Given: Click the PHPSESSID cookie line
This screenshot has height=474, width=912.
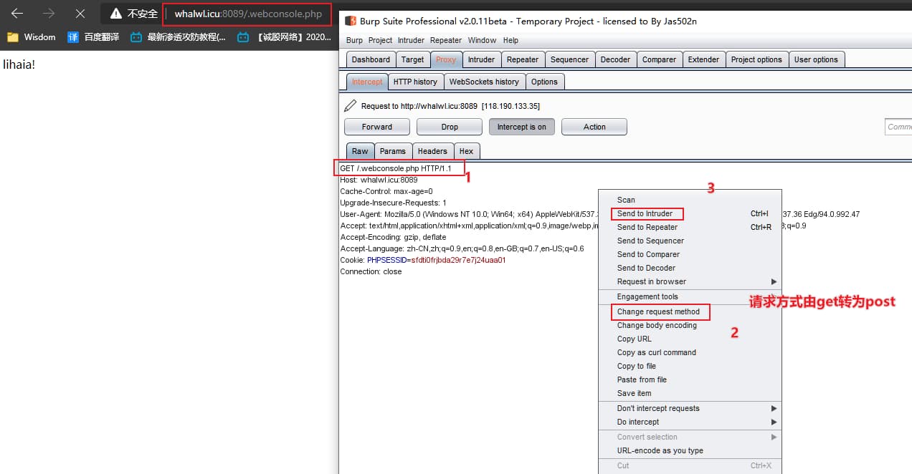Looking at the screenshot, I should [x=423, y=261].
